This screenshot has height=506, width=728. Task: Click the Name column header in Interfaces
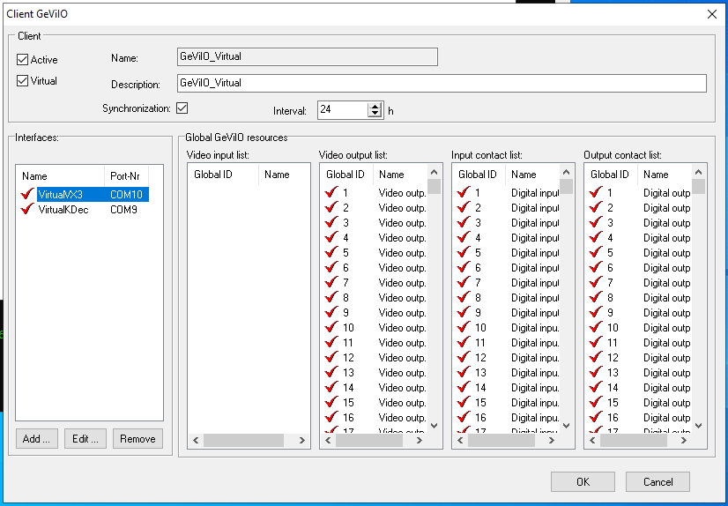tap(60, 175)
